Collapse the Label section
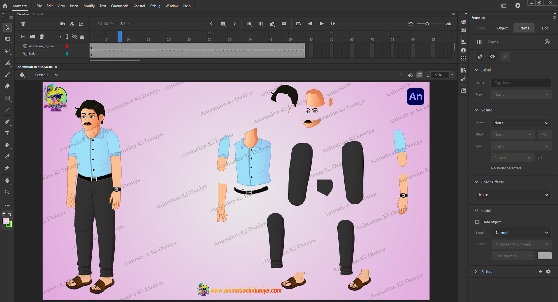This screenshot has width=558, height=302. click(476, 70)
